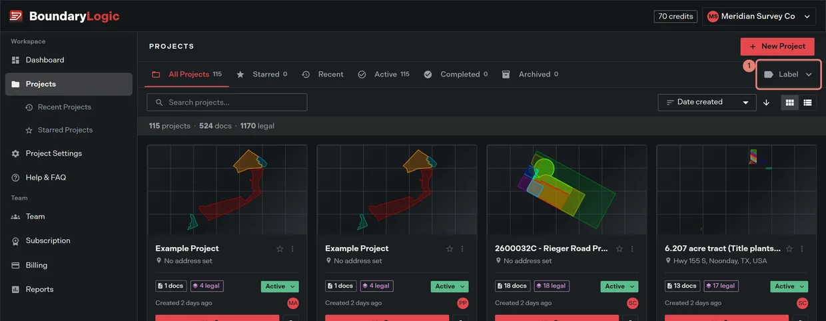Screen dimensions: 826x321
Task: Click the SC avatar on 6.207 acre tract card
Action: (x=803, y=303)
